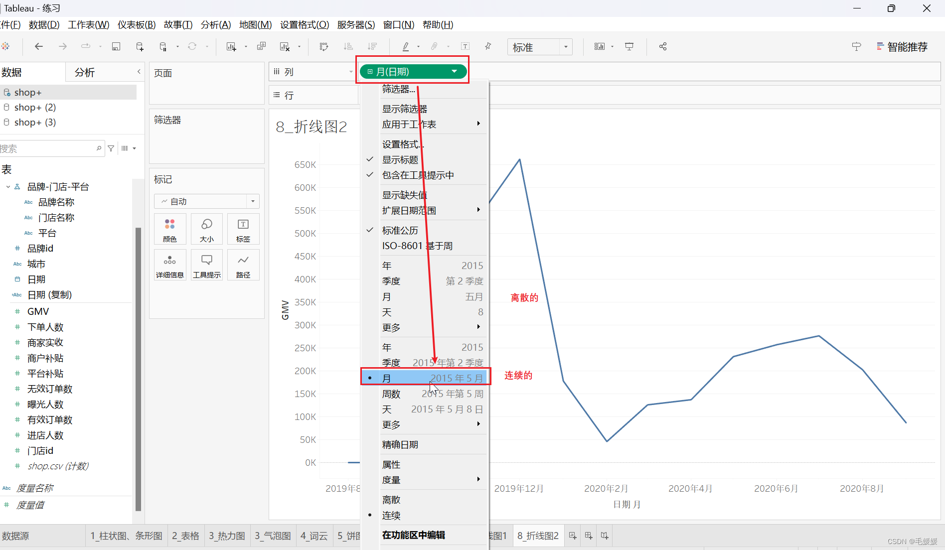Click the undo back arrow in the toolbar
Screen dimensions: 945x550
[x=38, y=46]
